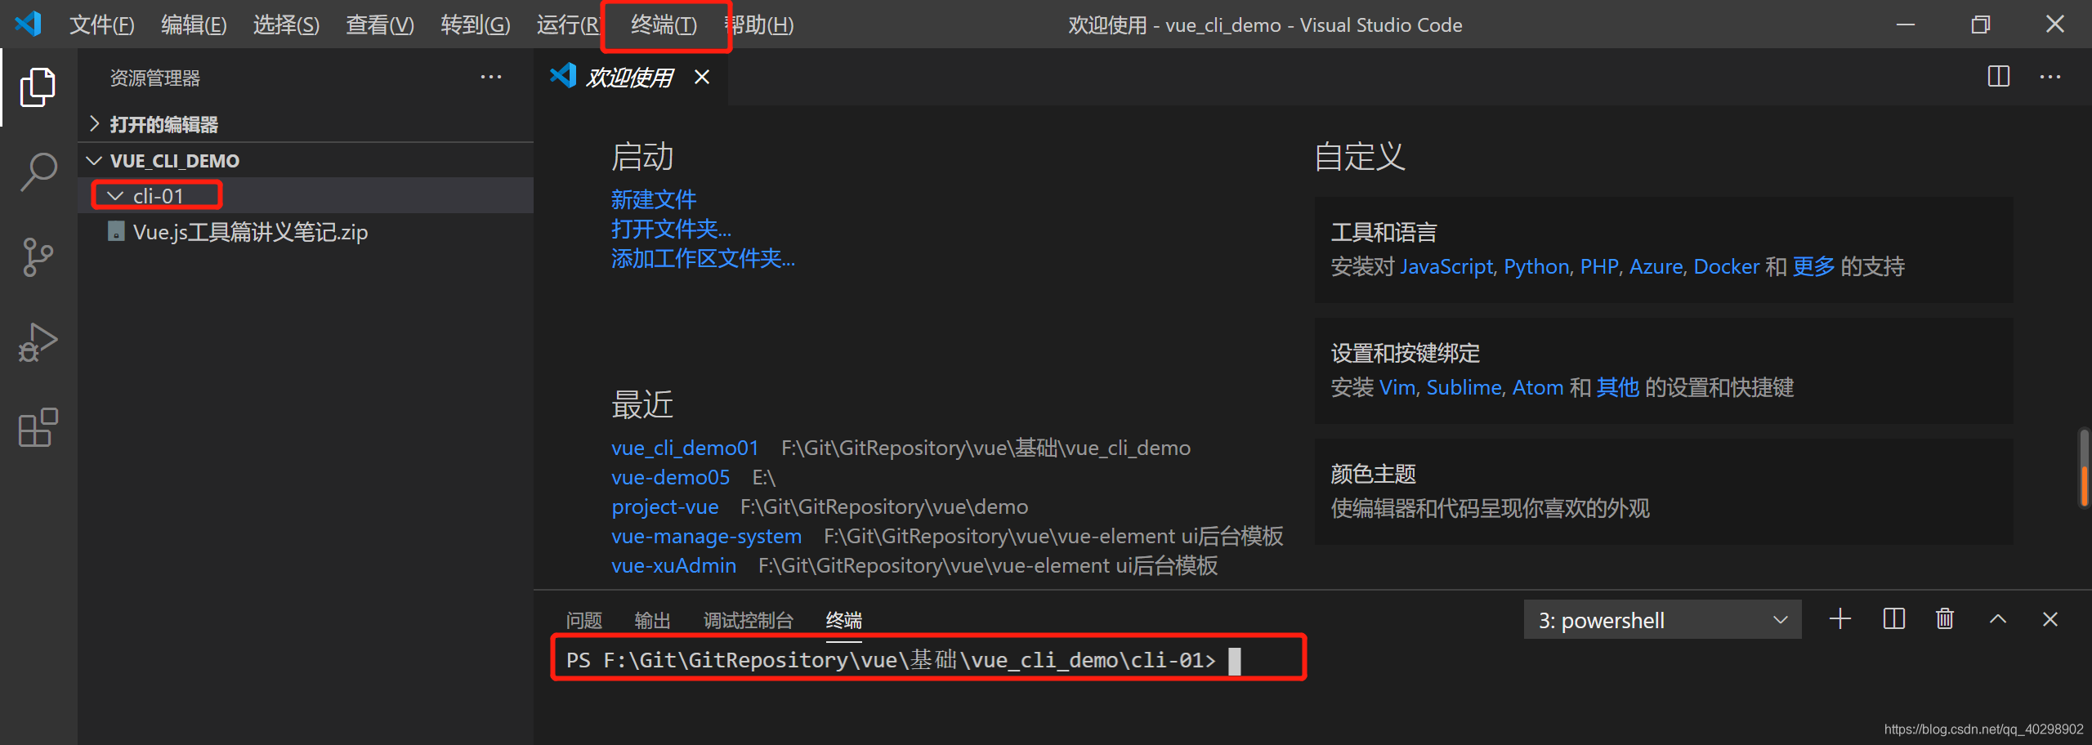This screenshot has height=745, width=2092.
Task: Click the Atom keybindings link
Action: click(1538, 388)
